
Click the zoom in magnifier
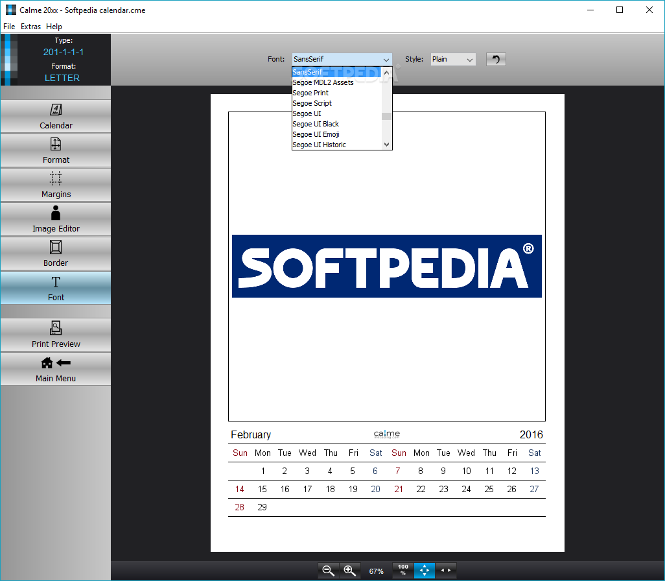pos(350,571)
